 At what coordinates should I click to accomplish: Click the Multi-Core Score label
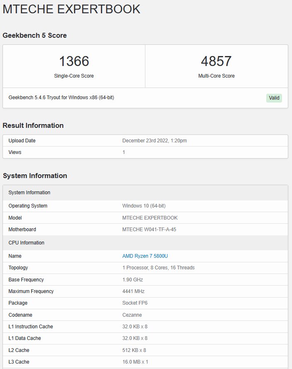tap(216, 76)
